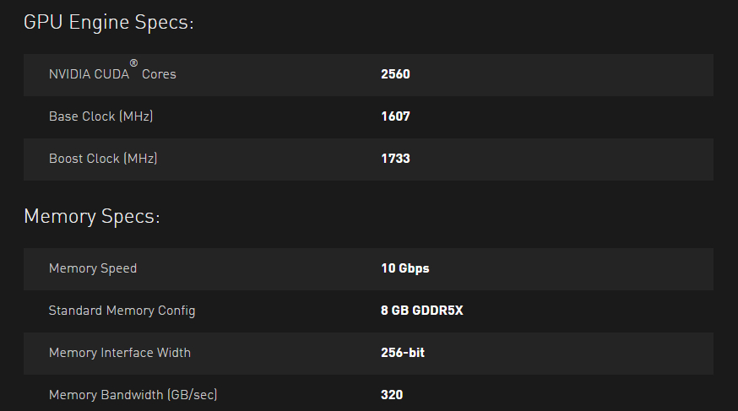The height and width of the screenshot is (411, 738).
Task: Select the Memory Interface Width label
Action: click(x=120, y=353)
